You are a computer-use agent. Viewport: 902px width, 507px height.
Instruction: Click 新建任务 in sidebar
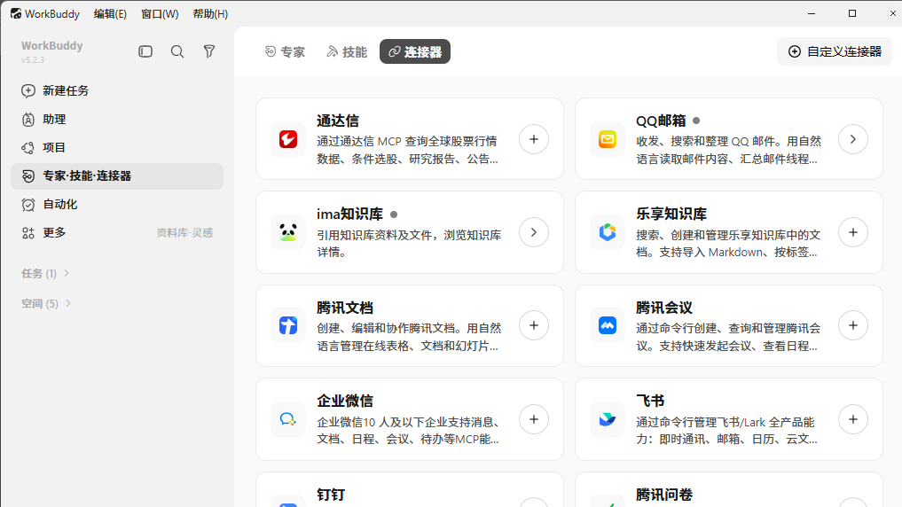coord(117,90)
